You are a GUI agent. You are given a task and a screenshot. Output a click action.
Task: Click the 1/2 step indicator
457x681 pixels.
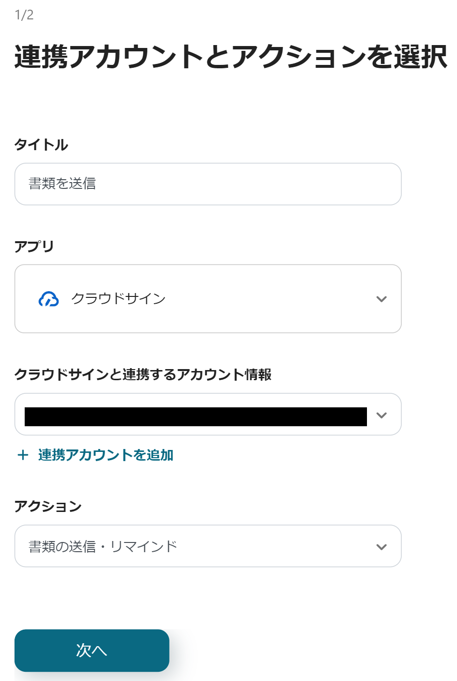click(x=24, y=15)
